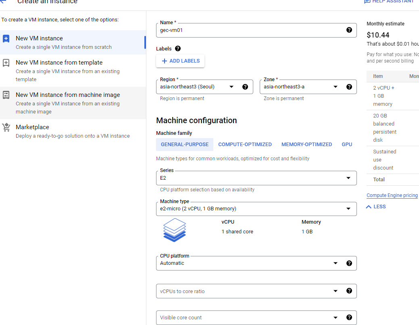This screenshot has width=419, height=325.
Task: Open help icon for CPU platform
Action: coord(349,263)
